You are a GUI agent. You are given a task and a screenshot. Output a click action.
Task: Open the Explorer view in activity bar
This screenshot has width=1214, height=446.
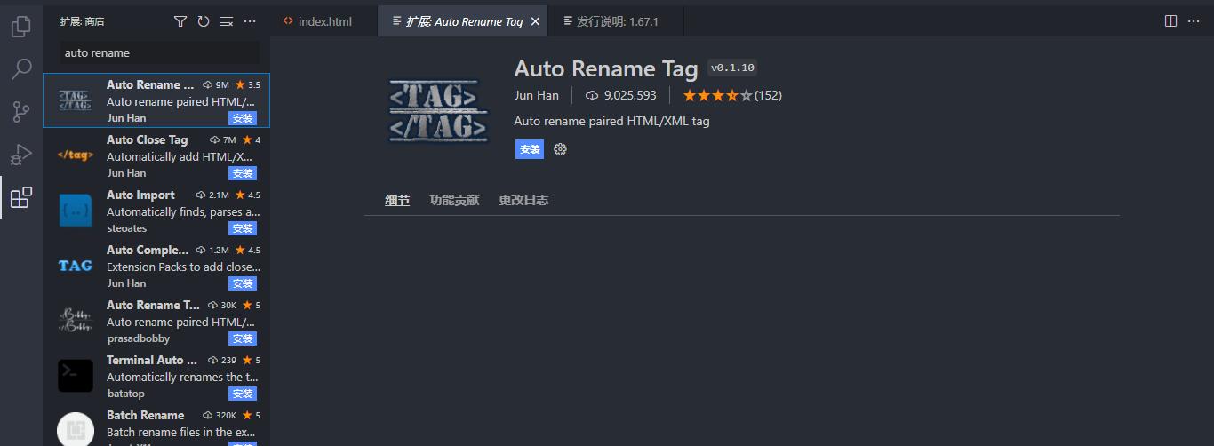(x=21, y=27)
